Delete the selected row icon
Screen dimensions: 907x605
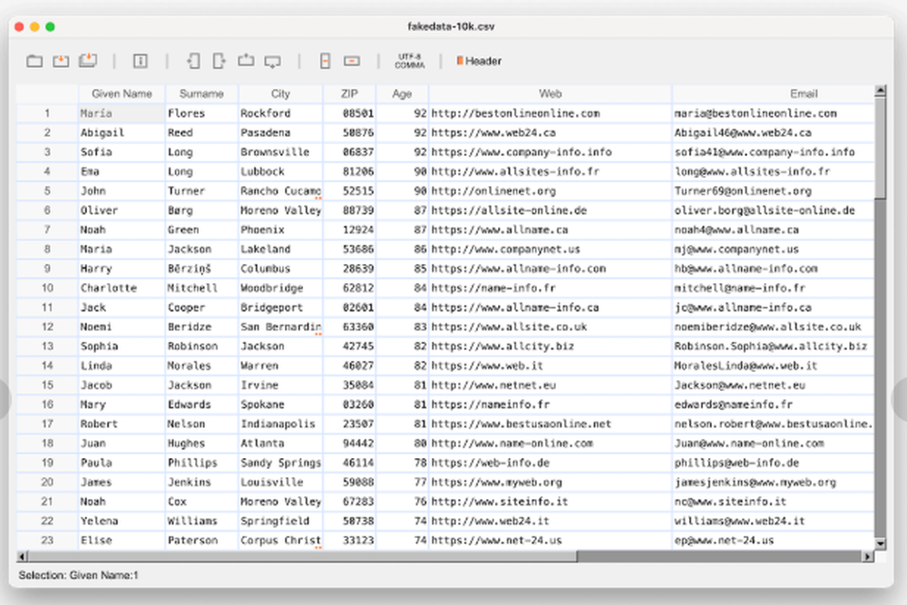(x=352, y=61)
